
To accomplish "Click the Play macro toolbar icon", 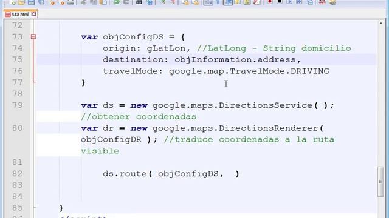I will 289,2.
